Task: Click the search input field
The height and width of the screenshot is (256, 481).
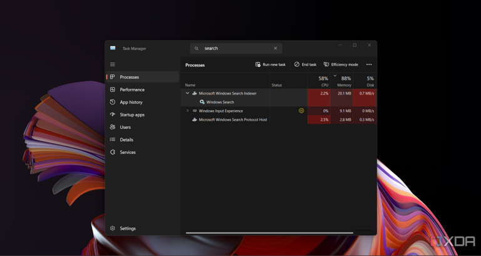Action: [x=236, y=48]
